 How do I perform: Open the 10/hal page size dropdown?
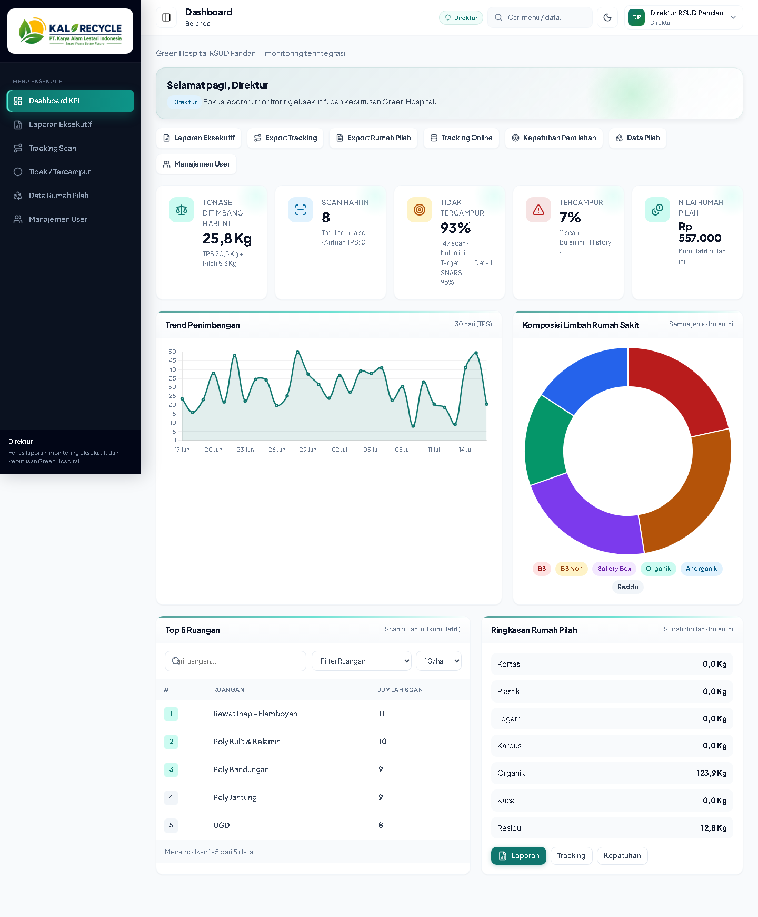click(438, 661)
